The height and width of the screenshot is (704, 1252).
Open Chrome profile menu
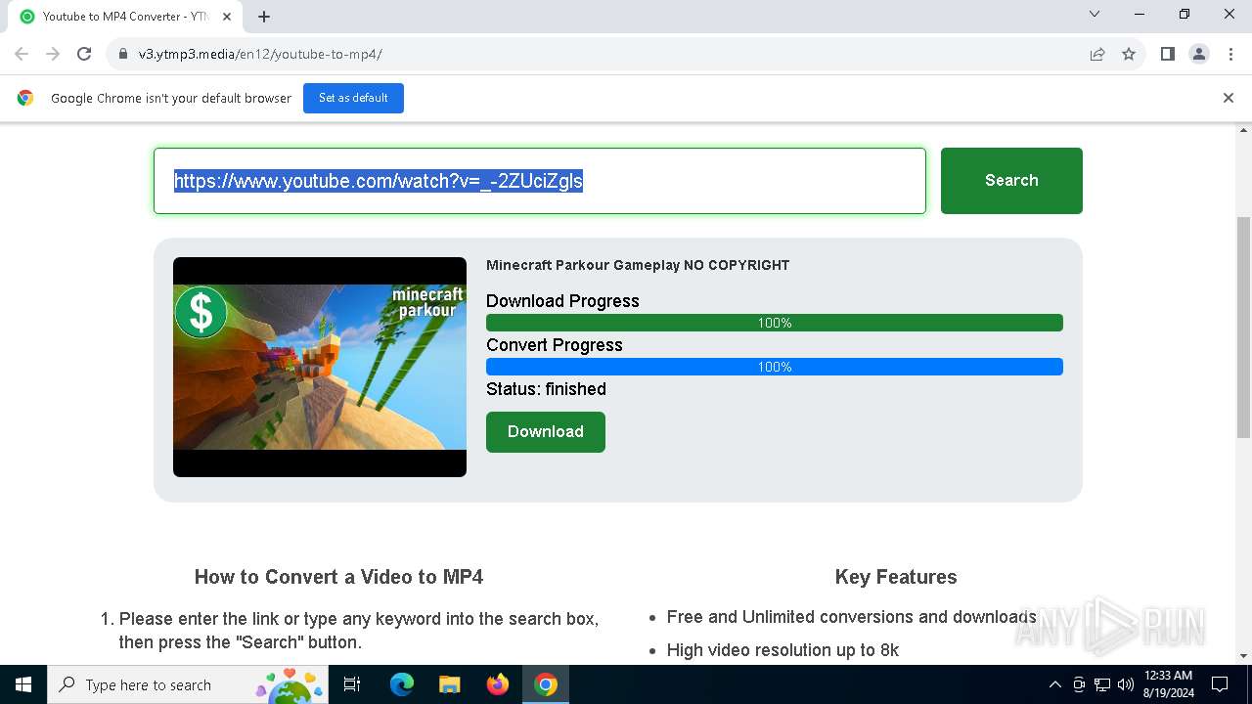pos(1199,54)
